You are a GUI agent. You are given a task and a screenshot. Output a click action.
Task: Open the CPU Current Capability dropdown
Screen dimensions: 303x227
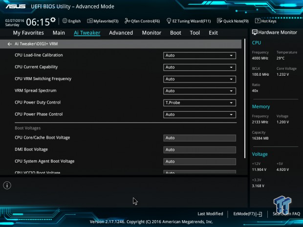coord(199,67)
